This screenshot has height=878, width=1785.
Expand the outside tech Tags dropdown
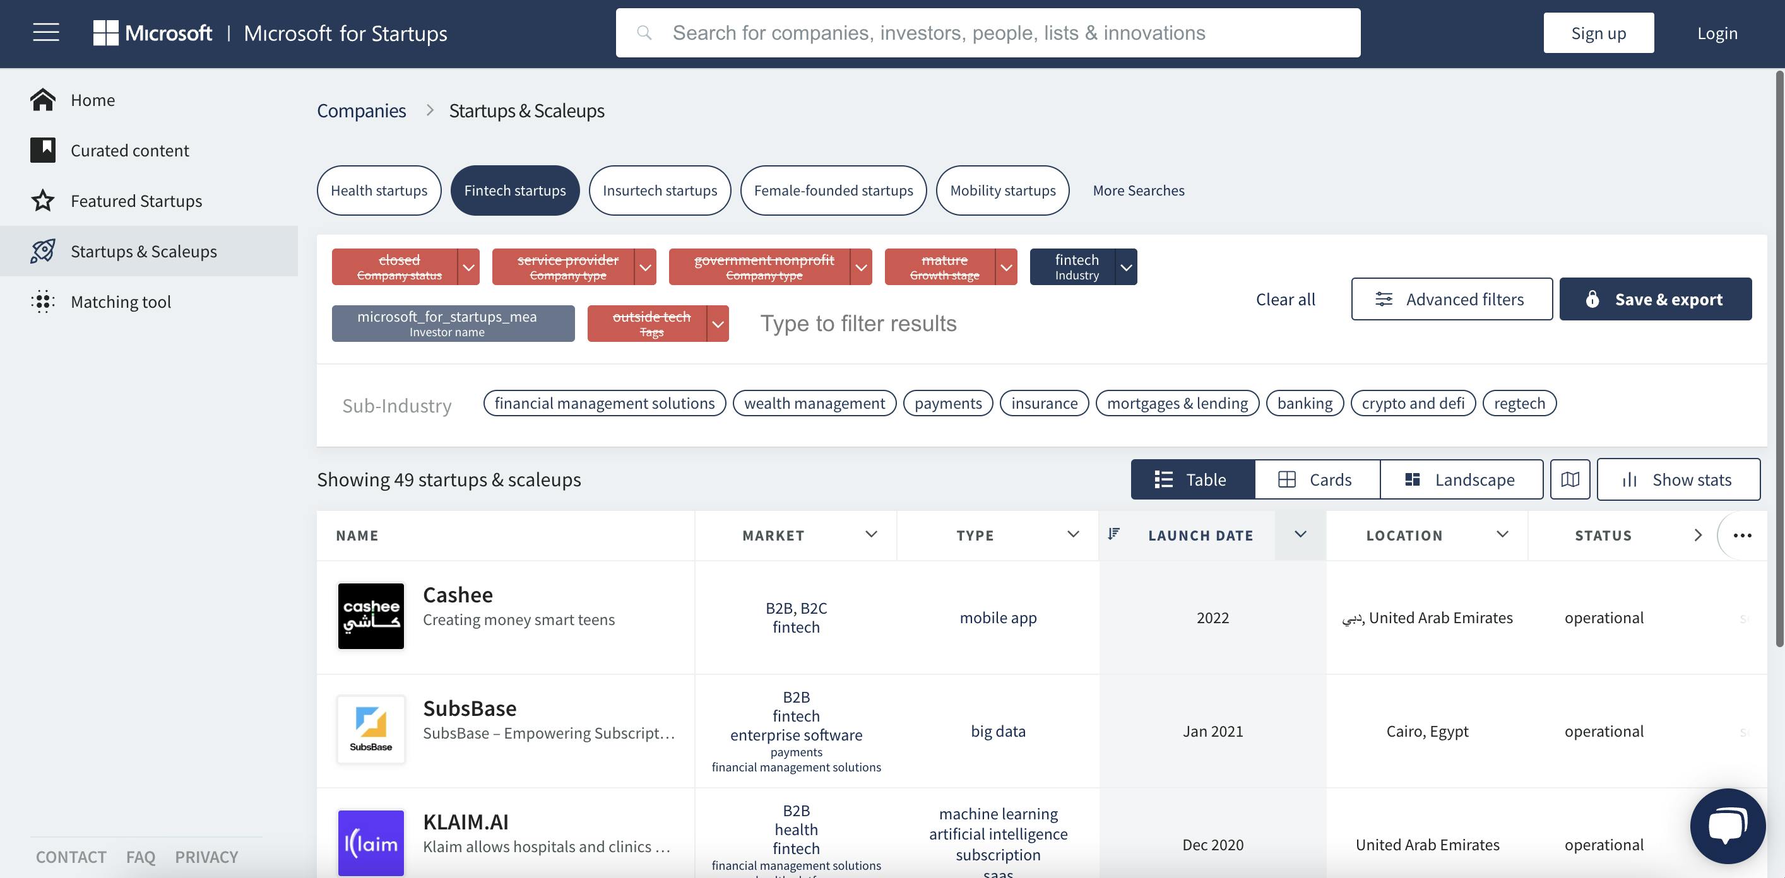tap(718, 324)
